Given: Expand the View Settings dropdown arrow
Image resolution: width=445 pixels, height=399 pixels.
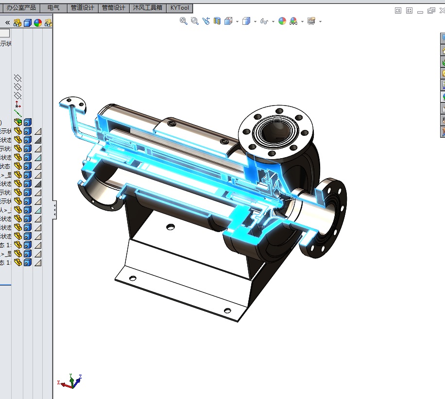Looking at the screenshot, I should (321, 21).
